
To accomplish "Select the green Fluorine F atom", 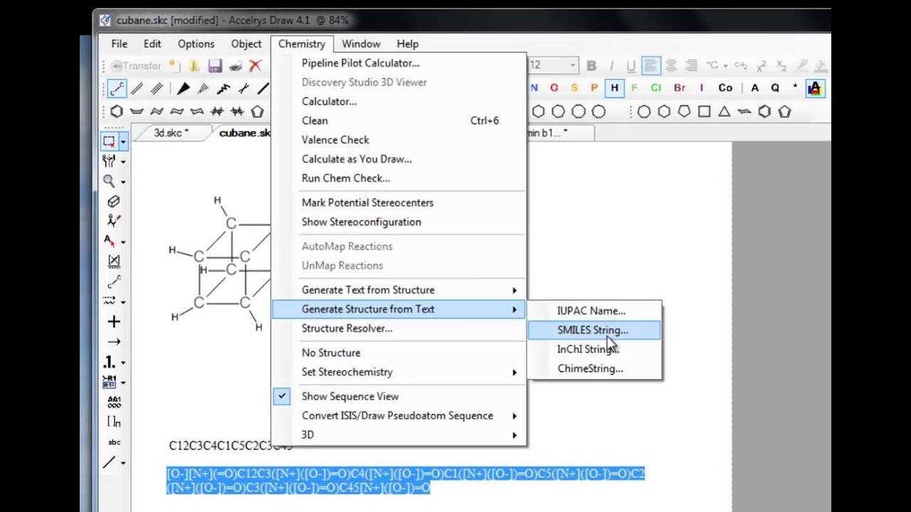I will [634, 88].
